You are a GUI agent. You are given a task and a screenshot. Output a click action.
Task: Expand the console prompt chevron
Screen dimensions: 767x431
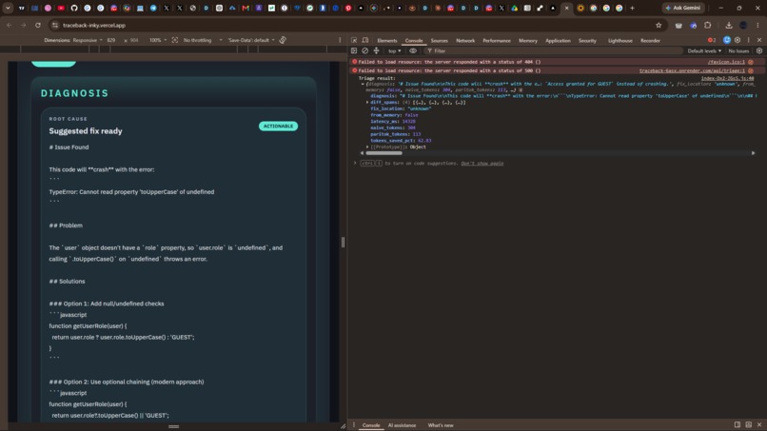coord(355,163)
